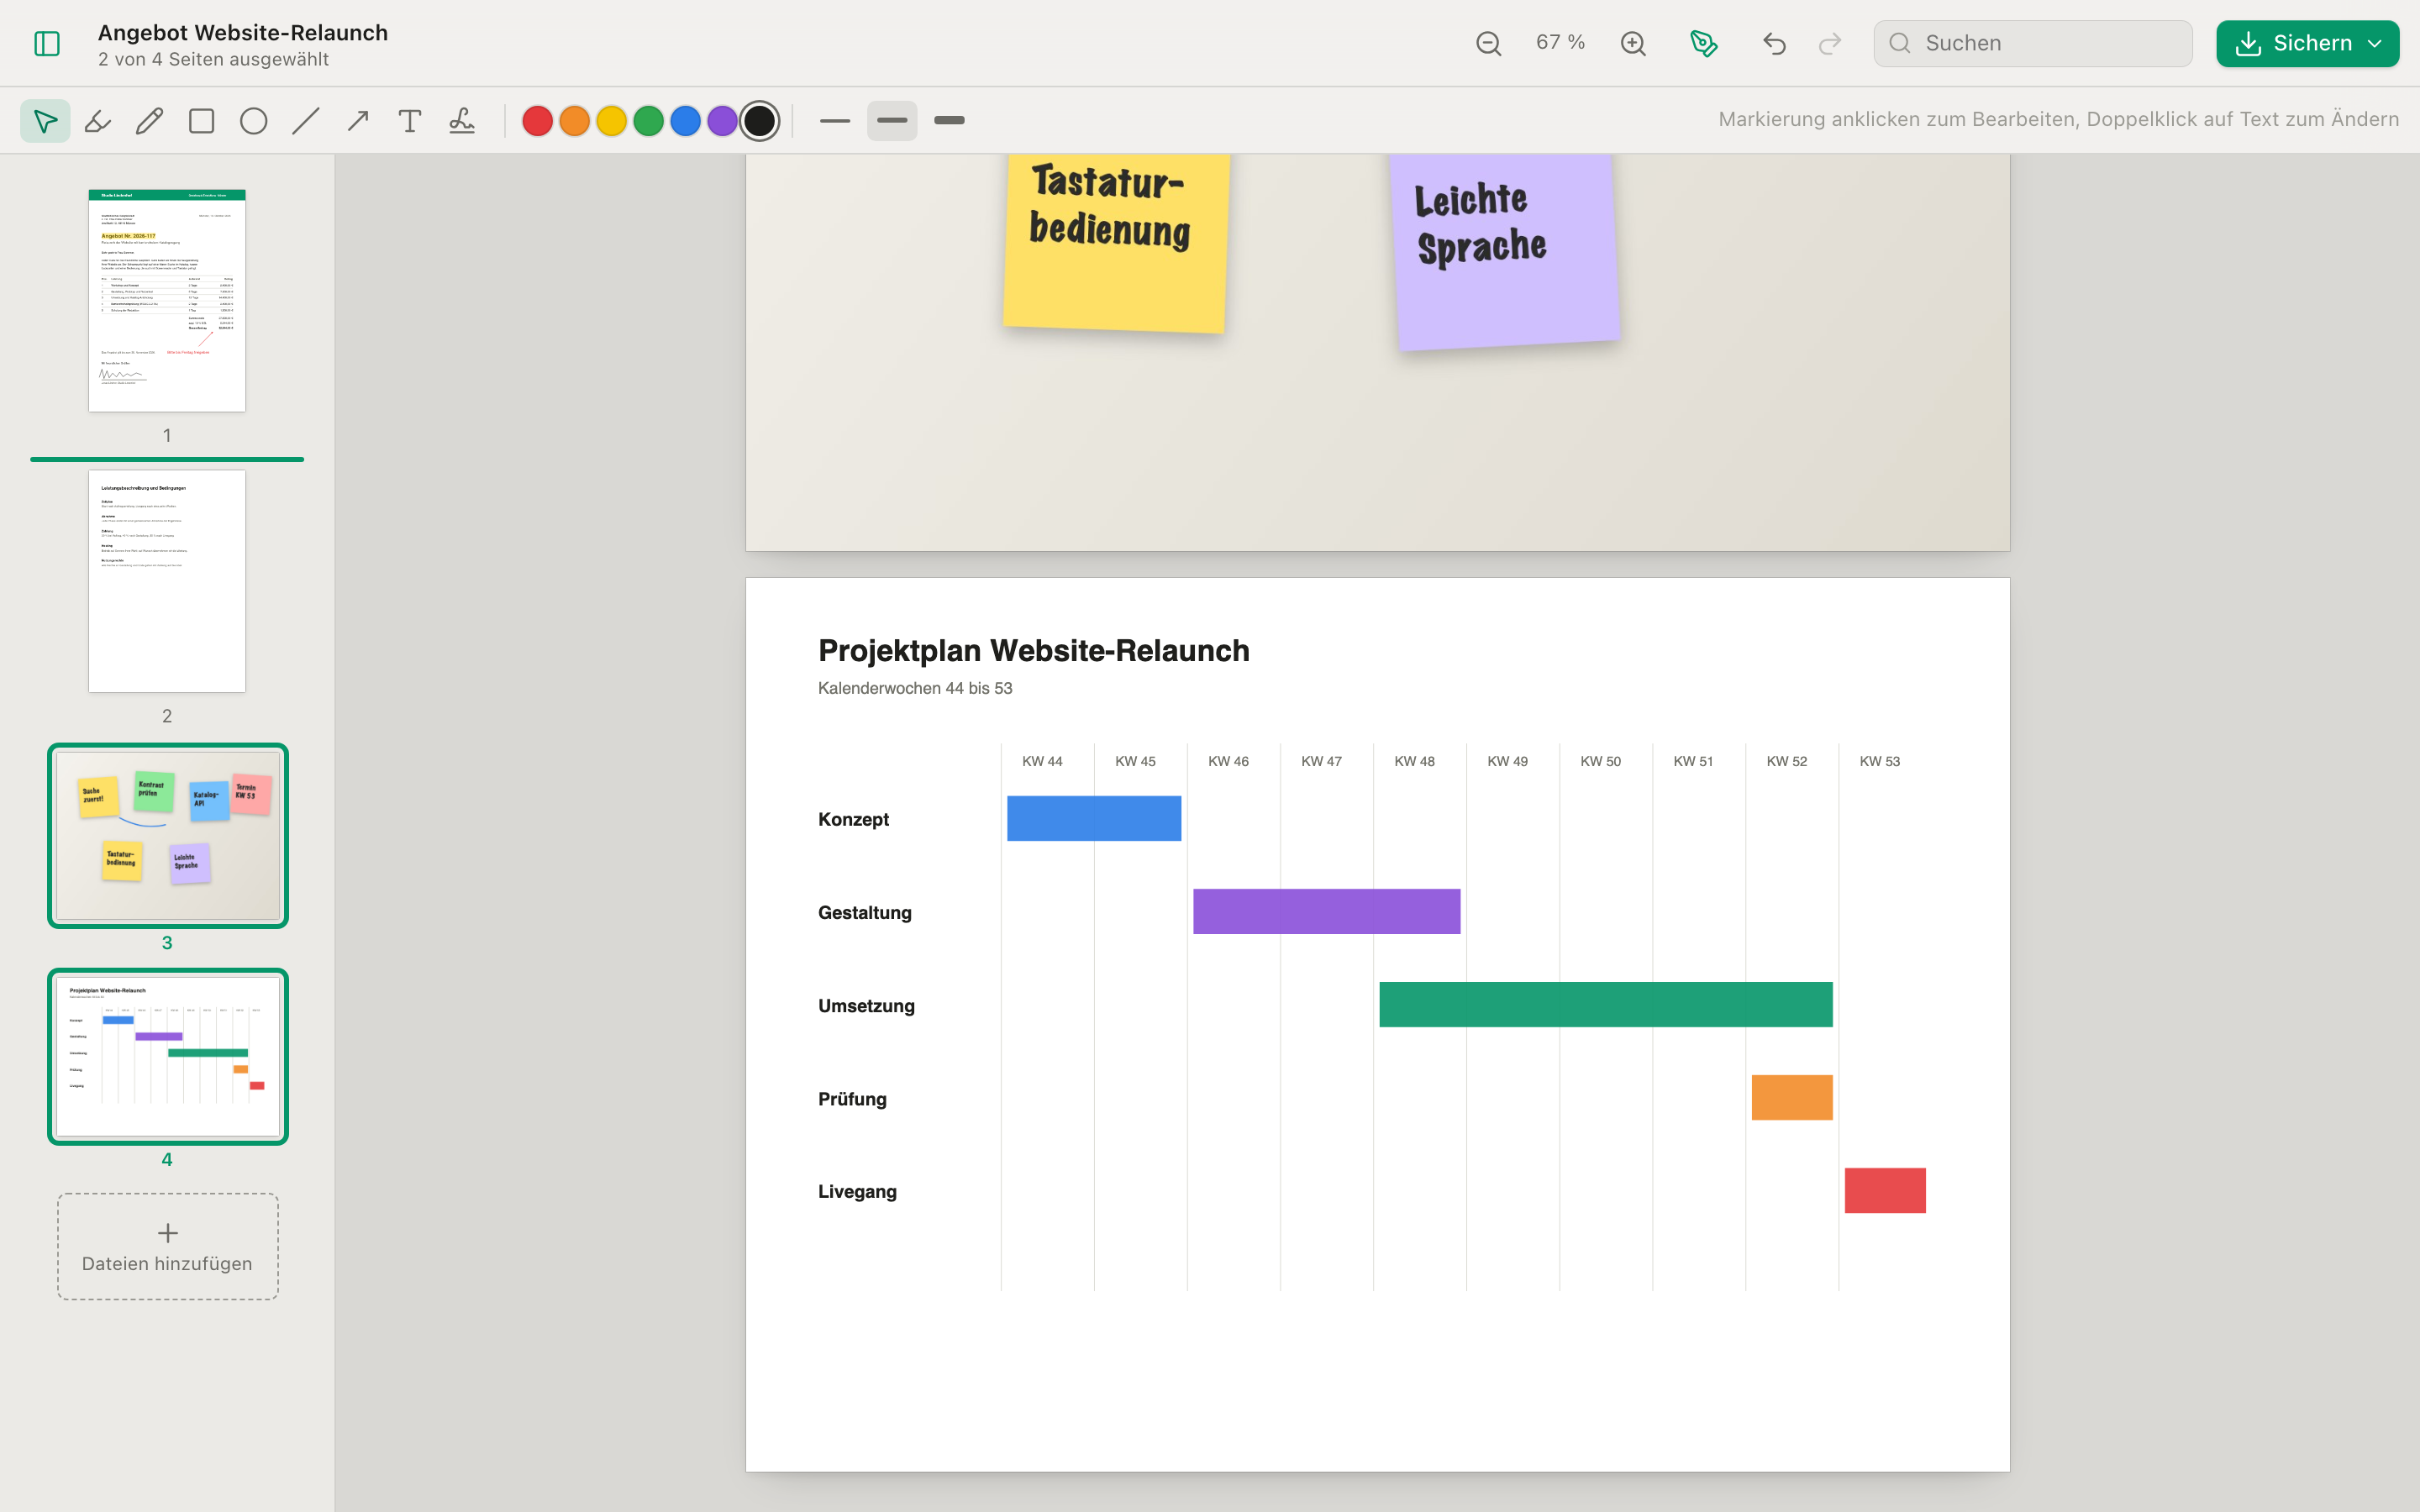Select the rectangle shape tool
The image size is (2420, 1512).
coord(202,121)
